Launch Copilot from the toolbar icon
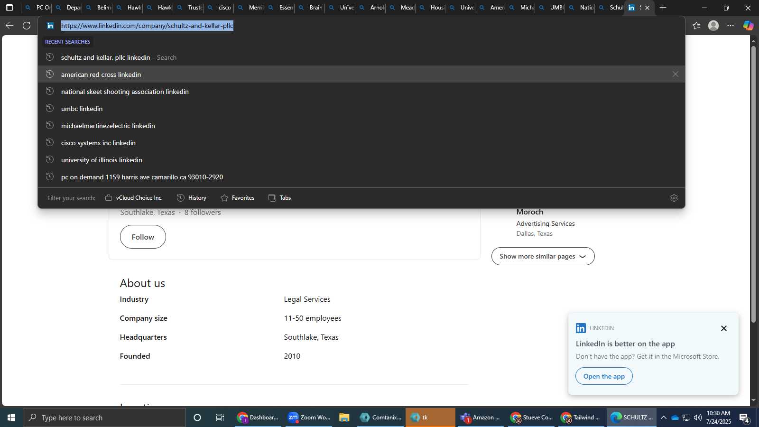Viewport: 759px width, 427px height. click(748, 26)
